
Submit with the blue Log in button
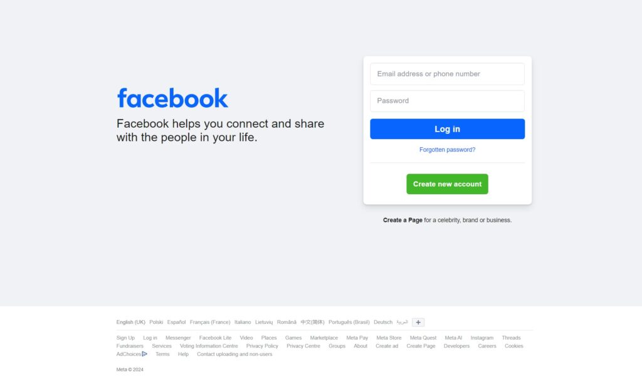coord(447,129)
